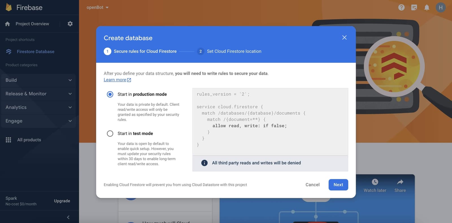Screen dimensions: 452x223
Task: Select Start in production mode radio
Action: [110, 94]
